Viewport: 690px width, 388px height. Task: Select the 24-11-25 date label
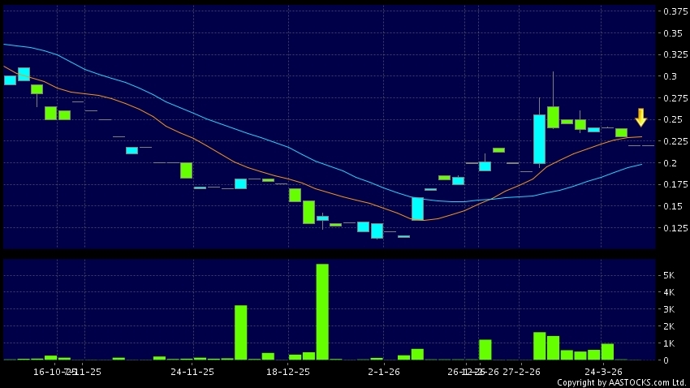coord(192,372)
